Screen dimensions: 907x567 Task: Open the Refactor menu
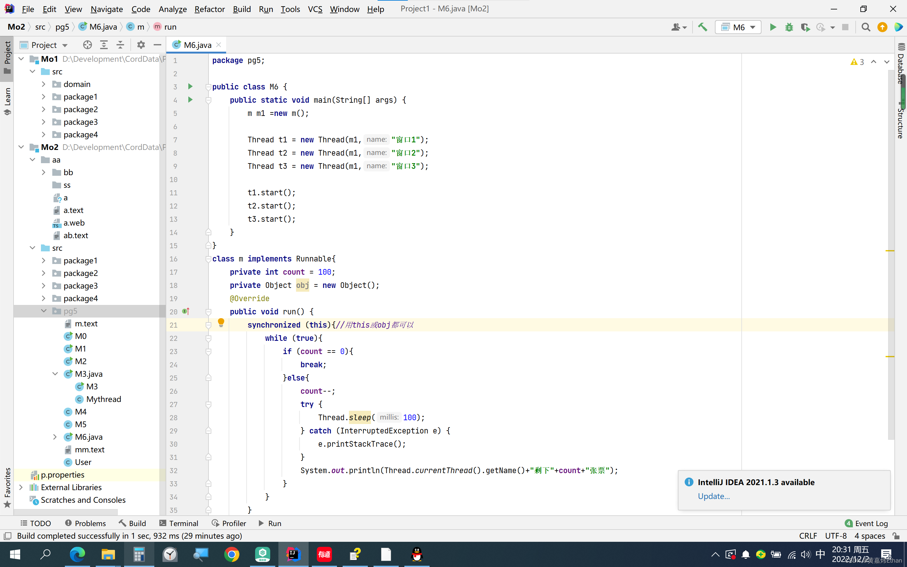click(x=209, y=9)
